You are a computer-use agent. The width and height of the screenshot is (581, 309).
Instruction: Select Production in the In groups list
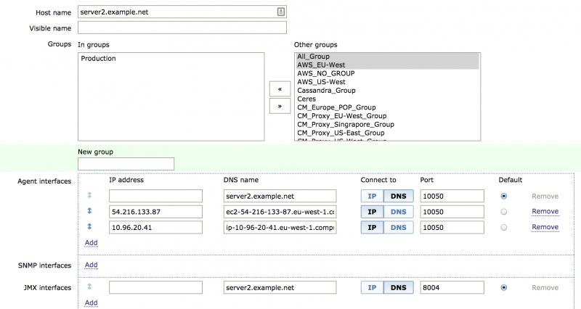tap(99, 59)
